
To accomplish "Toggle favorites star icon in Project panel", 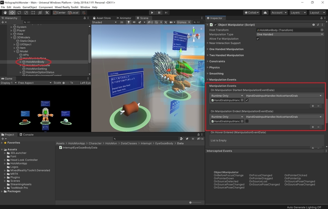I will [x=192, y=139].
